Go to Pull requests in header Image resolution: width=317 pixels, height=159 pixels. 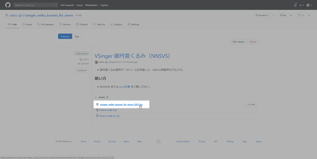(x=67, y=5)
